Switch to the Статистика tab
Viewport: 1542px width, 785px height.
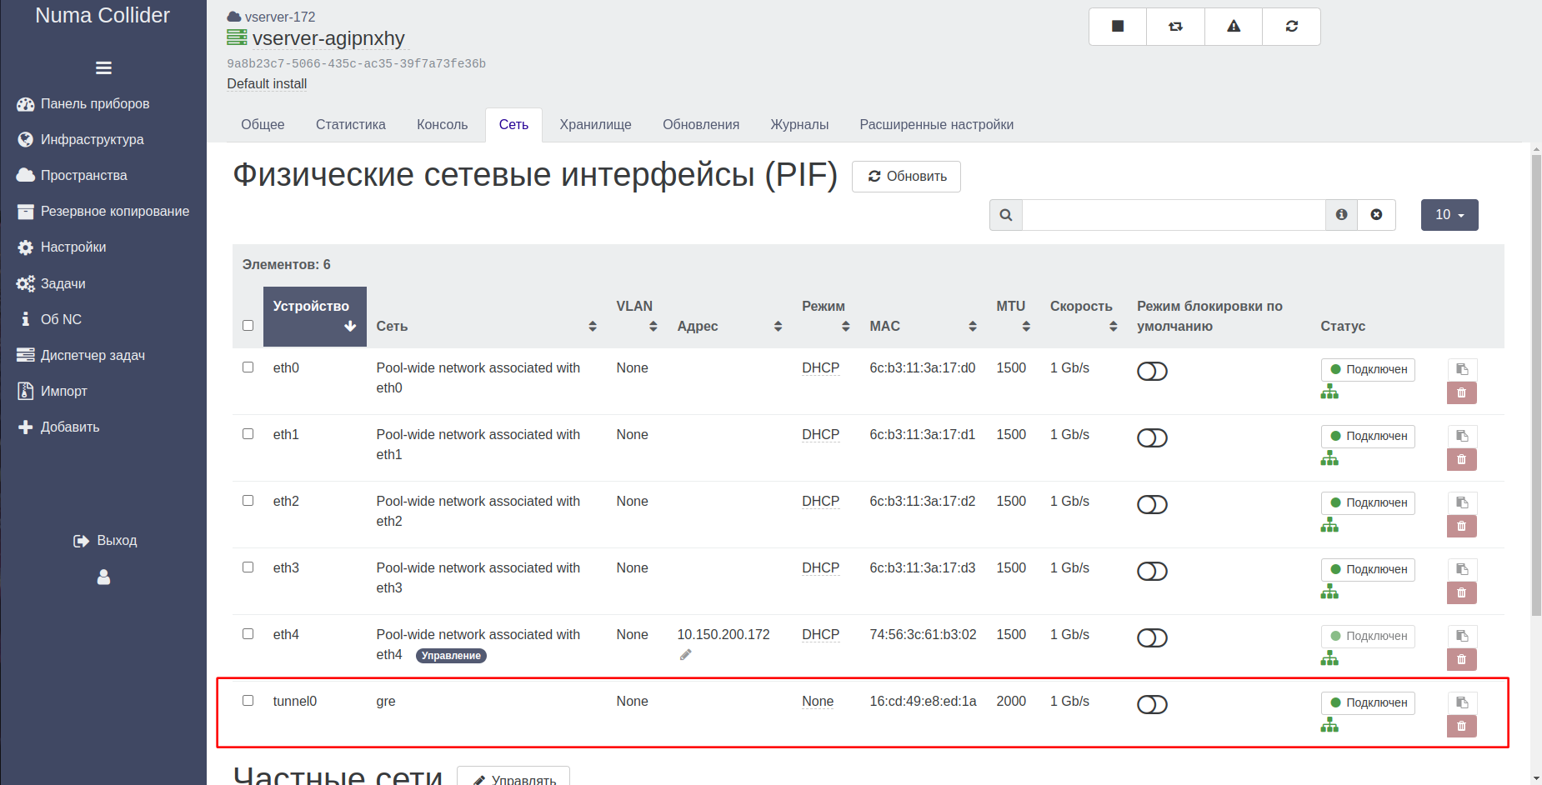351,125
